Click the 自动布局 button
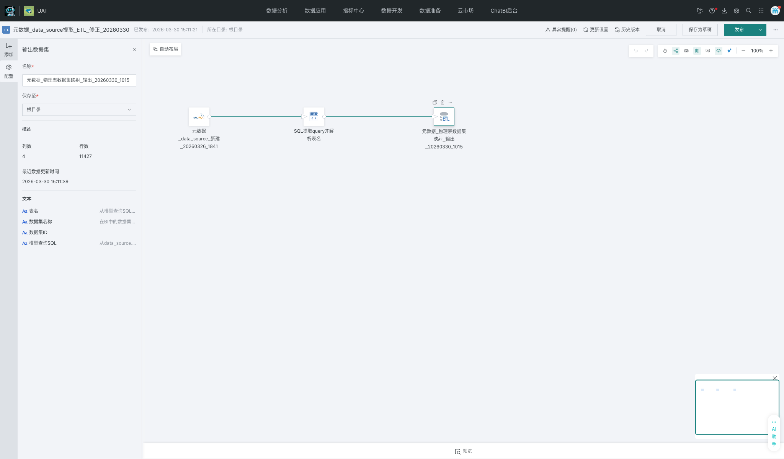784x459 pixels. (x=165, y=49)
